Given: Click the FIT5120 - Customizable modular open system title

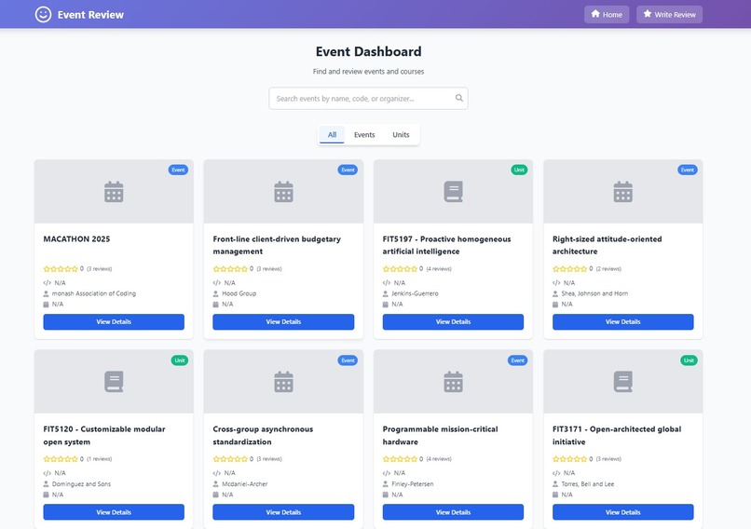Looking at the screenshot, I should (104, 436).
